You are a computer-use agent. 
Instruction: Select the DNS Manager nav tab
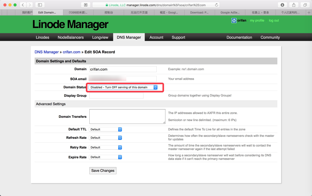[x=129, y=37]
